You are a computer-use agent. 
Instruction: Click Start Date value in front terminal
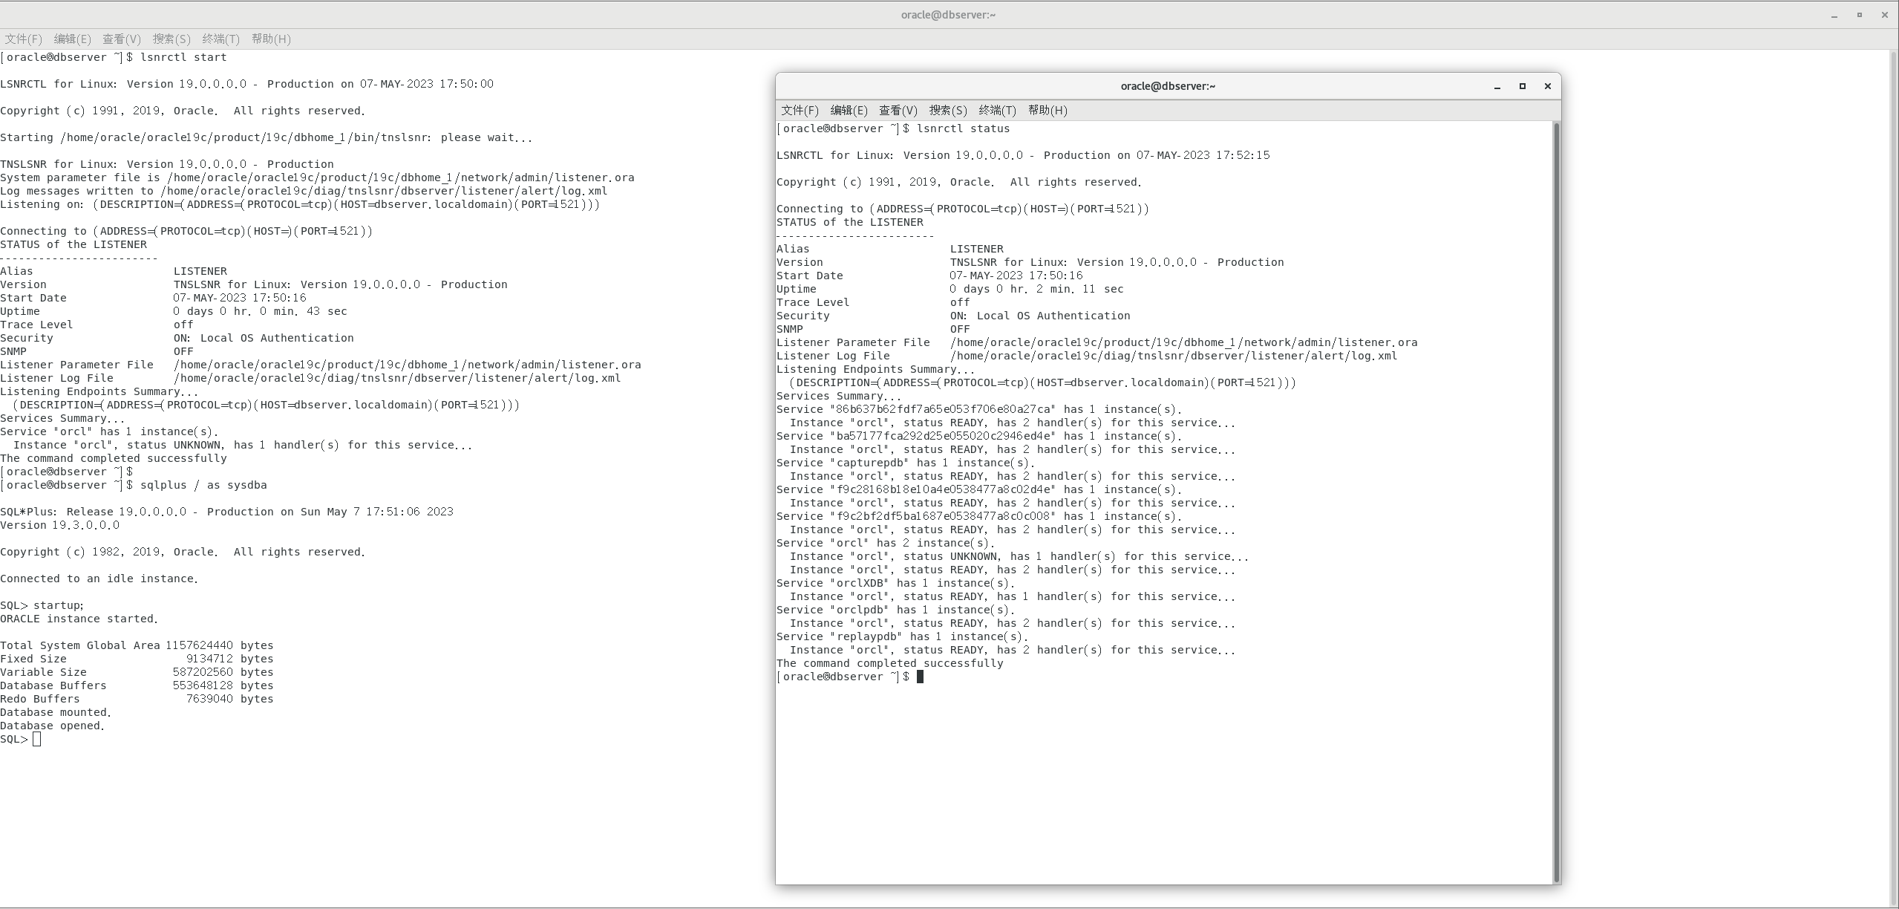[x=1016, y=276]
